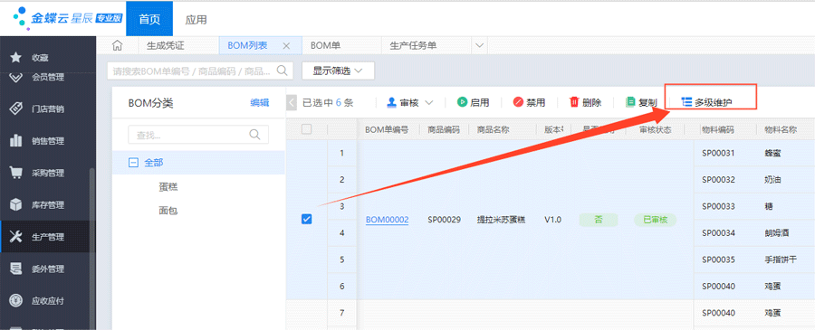Open 门店营销 in sidebar
Viewport: 815px width, 330px height.
click(48, 109)
